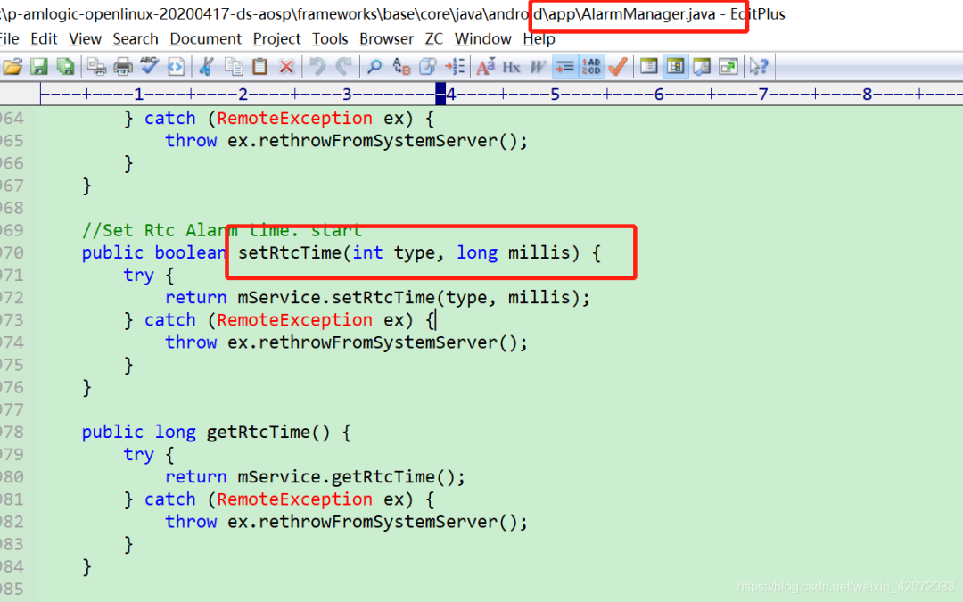Open the Window menu
The width and height of the screenshot is (963, 602).
pos(482,38)
